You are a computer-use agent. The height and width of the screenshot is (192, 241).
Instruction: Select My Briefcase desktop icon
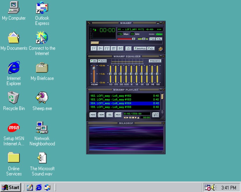[42, 71]
